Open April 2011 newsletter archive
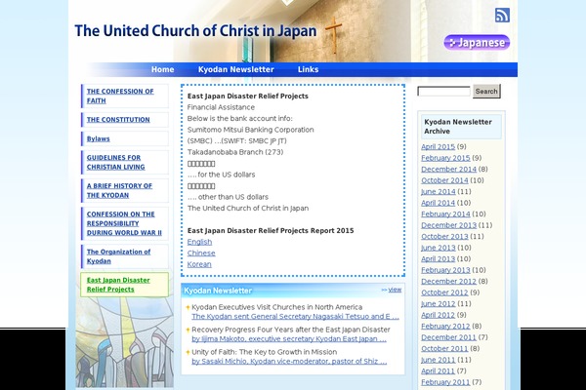This screenshot has height=390, width=586. (438, 370)
